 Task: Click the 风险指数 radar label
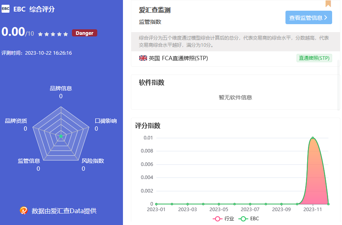point(93,161)
